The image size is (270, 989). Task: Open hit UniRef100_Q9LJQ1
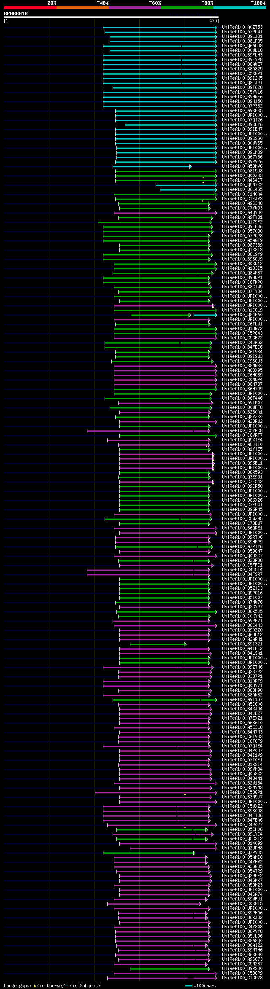(x=242, y=37)
